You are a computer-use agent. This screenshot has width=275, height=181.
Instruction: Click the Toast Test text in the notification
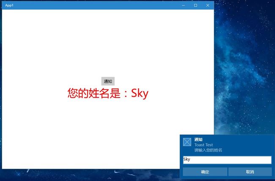(x=203, y=145)
